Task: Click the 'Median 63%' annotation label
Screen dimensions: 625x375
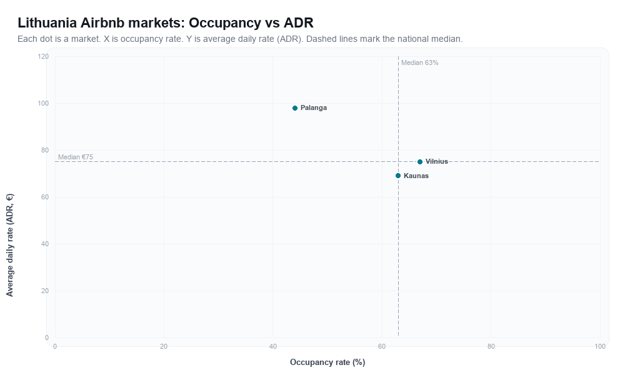Action: [x=419, y=62]
